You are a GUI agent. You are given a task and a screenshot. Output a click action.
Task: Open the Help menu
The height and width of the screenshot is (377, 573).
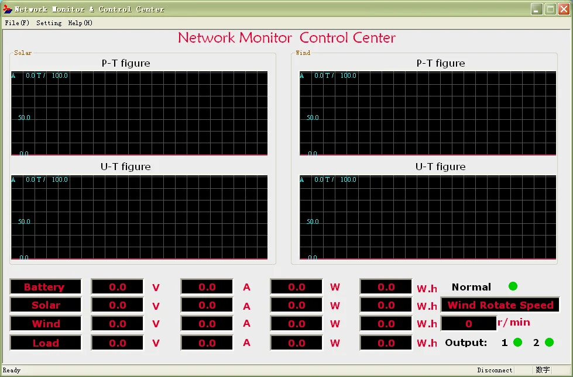click(80, 23)
